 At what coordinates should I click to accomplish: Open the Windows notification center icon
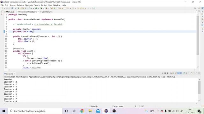(x=199, y=111)
